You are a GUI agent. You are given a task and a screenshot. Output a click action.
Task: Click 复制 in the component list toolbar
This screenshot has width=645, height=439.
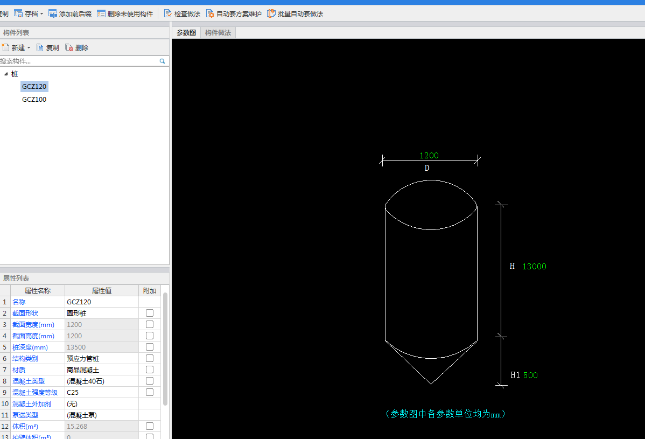[48, 48]
